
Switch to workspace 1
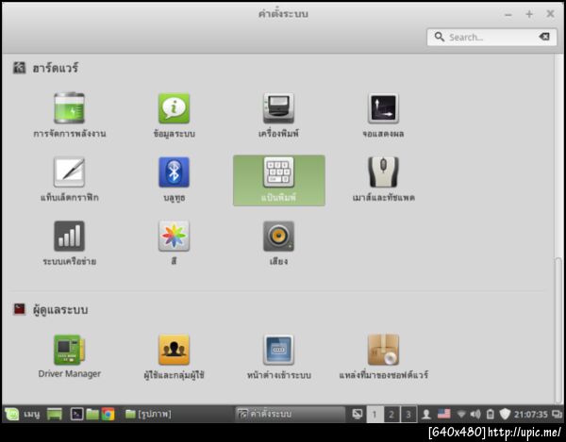pyautogui.click(x=375, y=415)
